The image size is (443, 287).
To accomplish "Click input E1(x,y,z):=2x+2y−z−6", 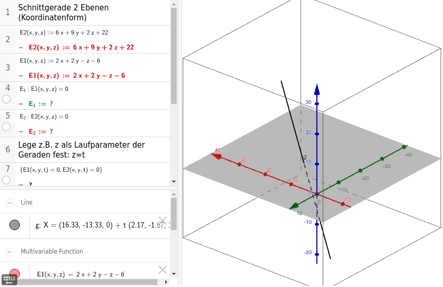I will click(x=60, y=61).
